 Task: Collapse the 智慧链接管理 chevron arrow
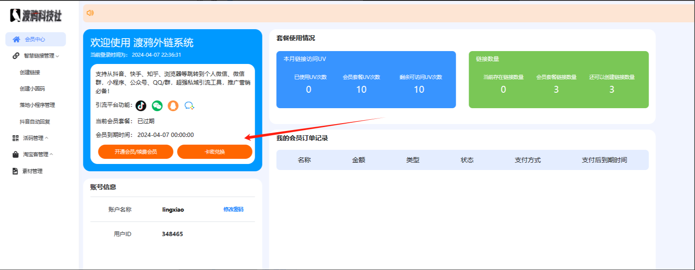58,56
